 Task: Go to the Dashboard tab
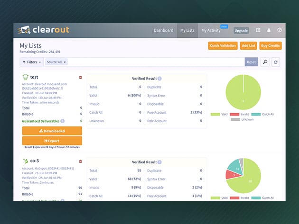163,30
